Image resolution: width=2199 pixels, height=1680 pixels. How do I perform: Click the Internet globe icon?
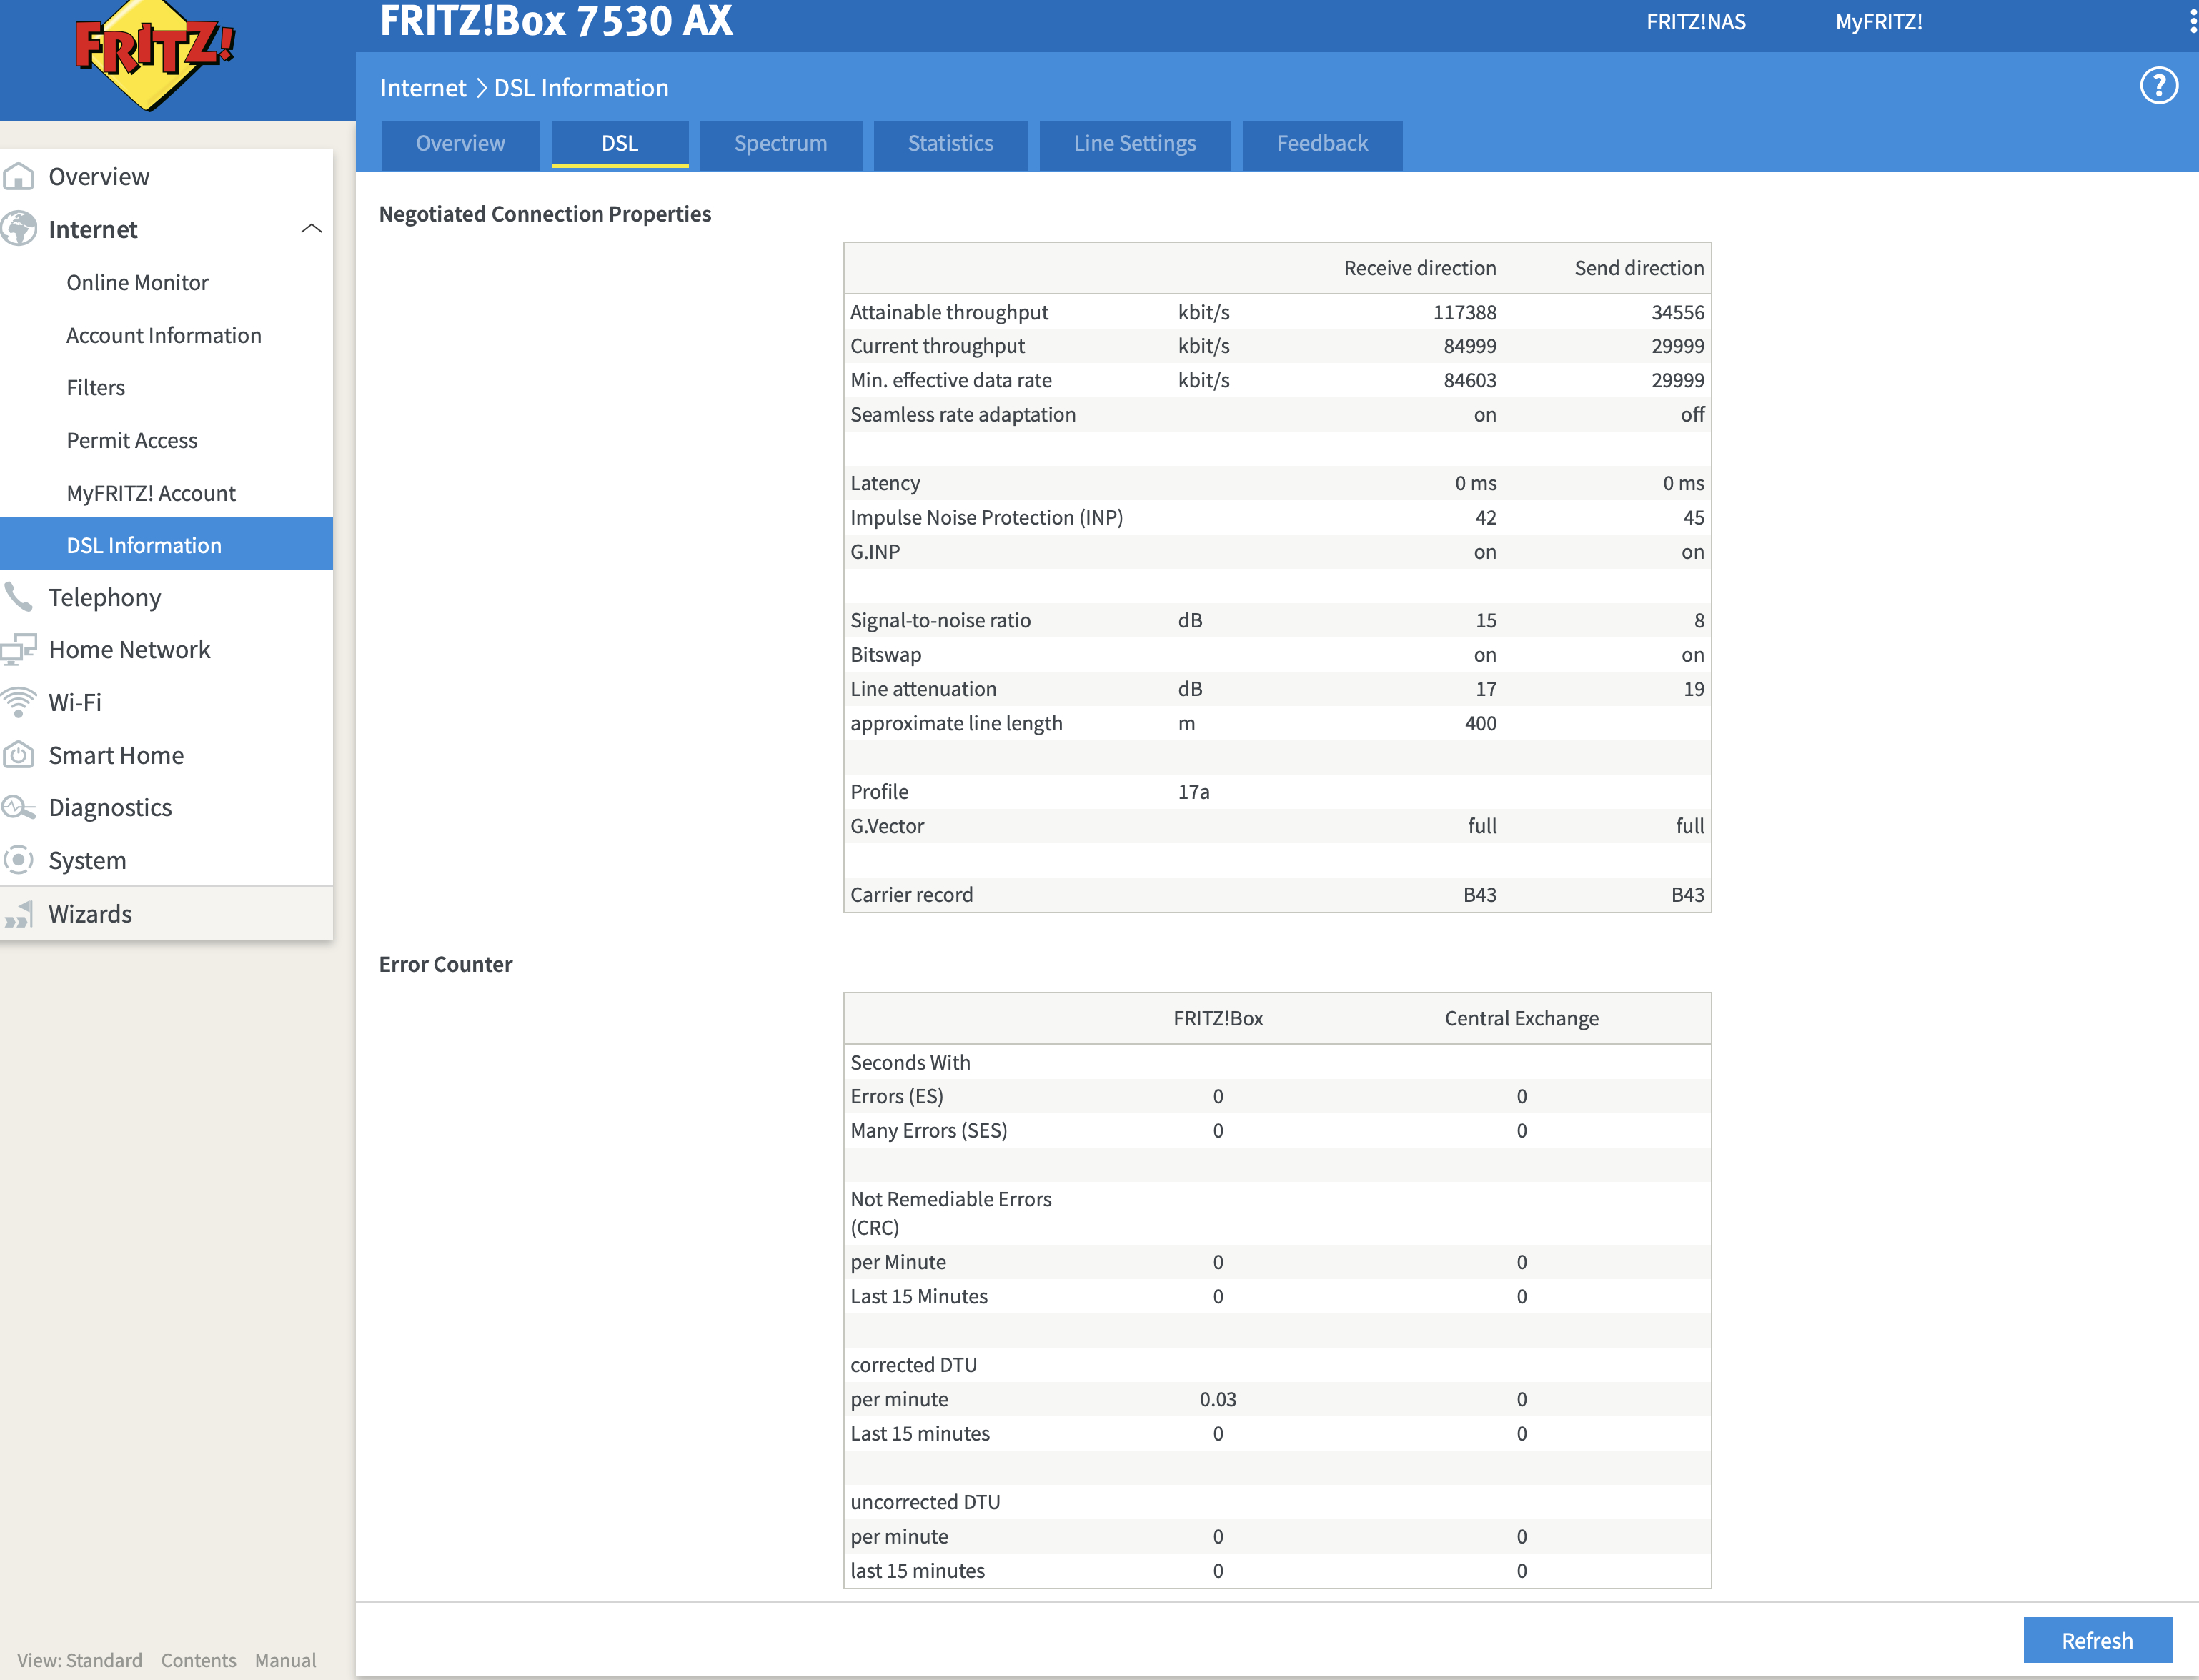tap(19, 229)
